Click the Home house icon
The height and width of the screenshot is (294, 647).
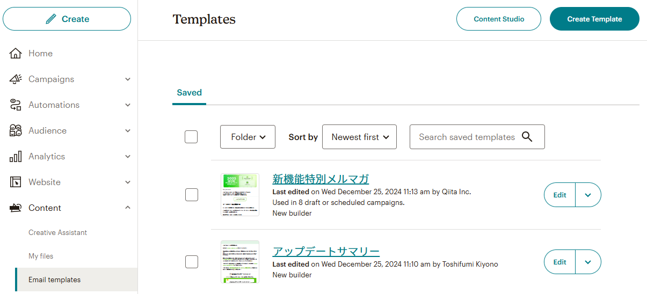[x=16, y=53]
